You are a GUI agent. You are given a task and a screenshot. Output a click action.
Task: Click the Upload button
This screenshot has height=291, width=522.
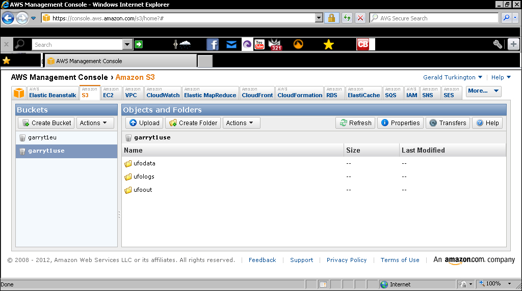[144, 123]
